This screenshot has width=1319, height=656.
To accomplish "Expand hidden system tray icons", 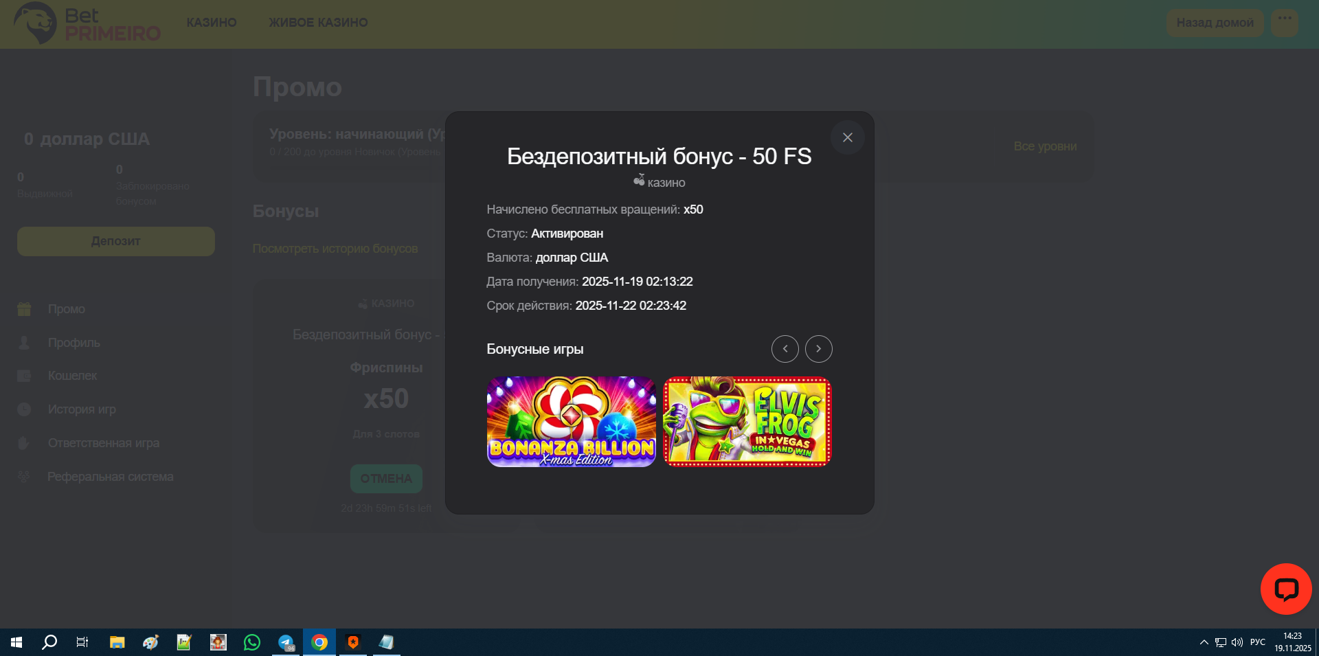I will pos(1204,642).
